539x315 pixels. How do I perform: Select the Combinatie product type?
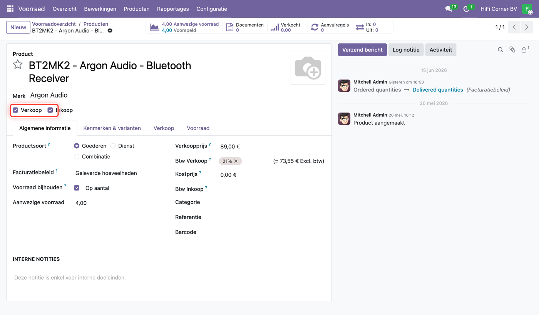(x=77, y=157)
